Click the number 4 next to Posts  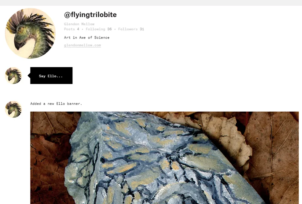(78, 29)
